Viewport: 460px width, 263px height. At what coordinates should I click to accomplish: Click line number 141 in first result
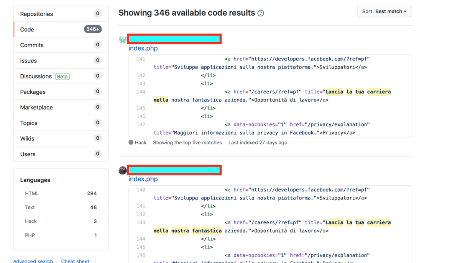tap(141, 59)
